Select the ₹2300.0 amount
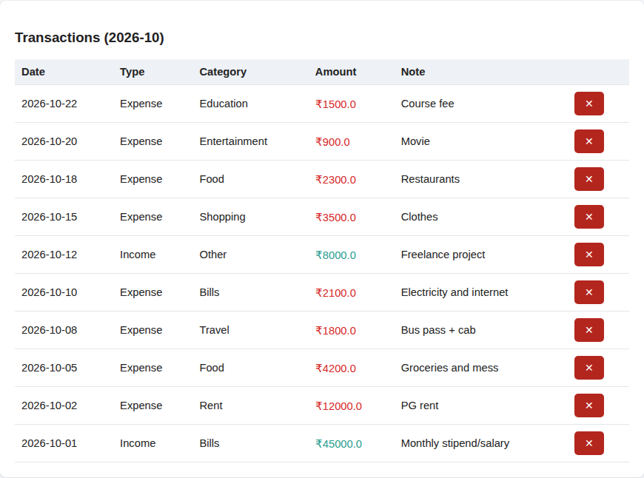The width and height of the screenshot is (644, 478). 335,180
